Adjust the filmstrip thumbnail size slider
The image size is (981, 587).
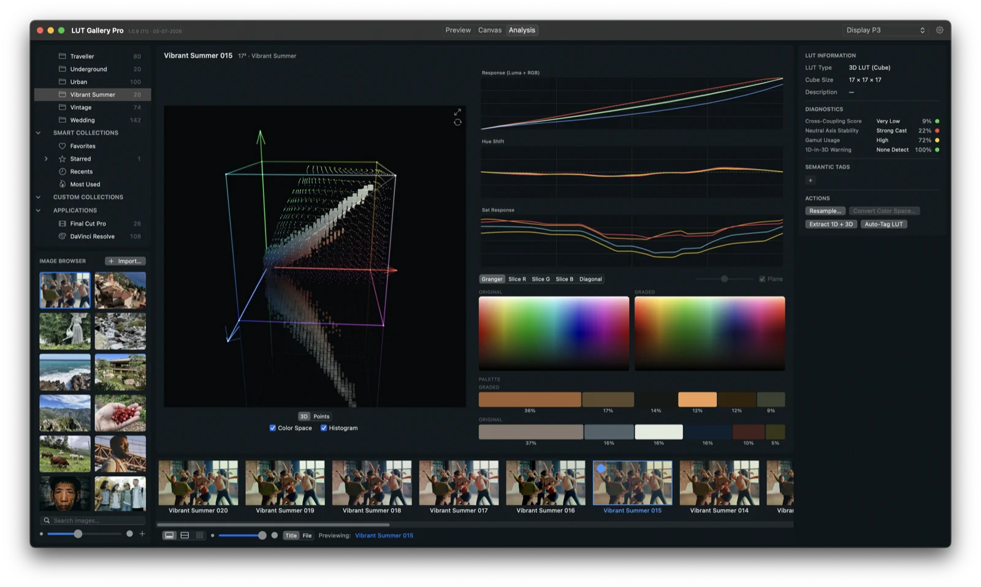(242, 536)
